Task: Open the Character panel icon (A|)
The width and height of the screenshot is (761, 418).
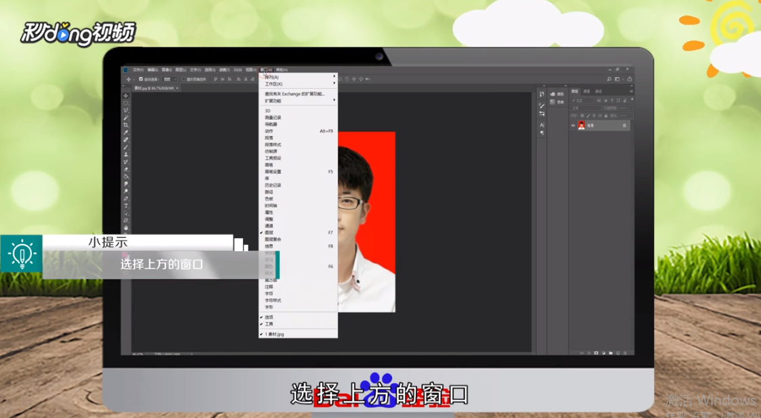Action: (542, 125)
